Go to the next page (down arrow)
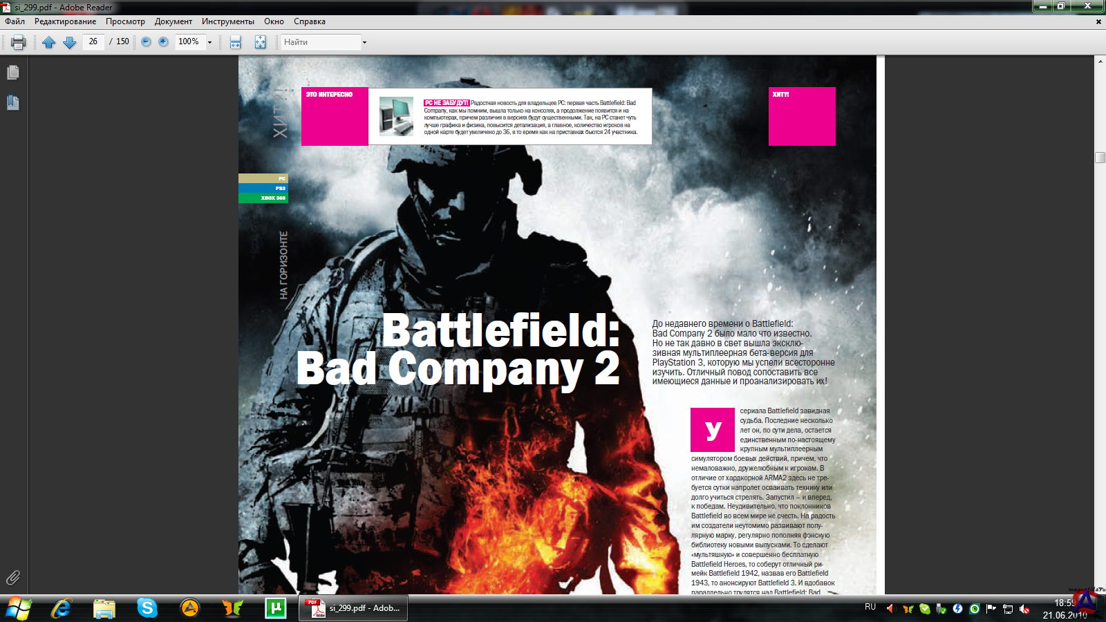1106x622 pixels. coord(70,42)
